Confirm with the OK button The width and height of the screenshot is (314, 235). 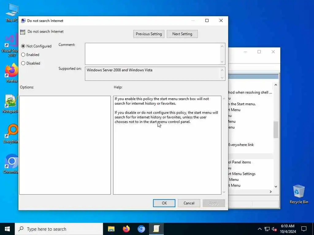[x=164, y=203]
